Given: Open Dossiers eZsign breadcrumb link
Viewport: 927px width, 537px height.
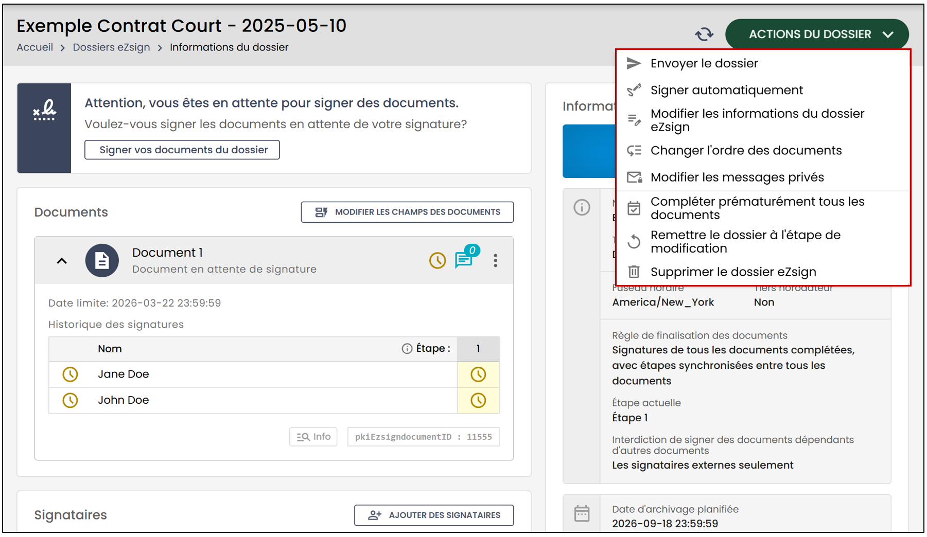Looking at the screenshot, I should pyautogui.click(x=111, y=47).
